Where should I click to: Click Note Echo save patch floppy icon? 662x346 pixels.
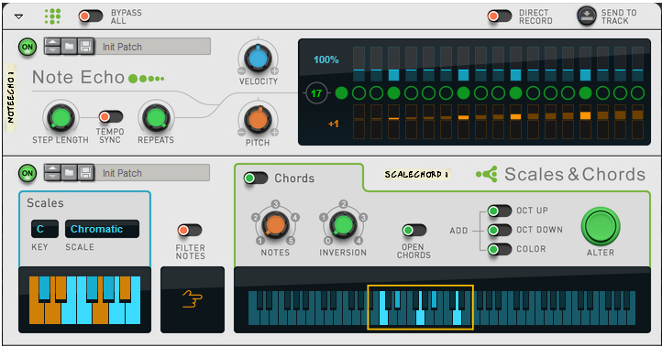[x=85, y=47]
